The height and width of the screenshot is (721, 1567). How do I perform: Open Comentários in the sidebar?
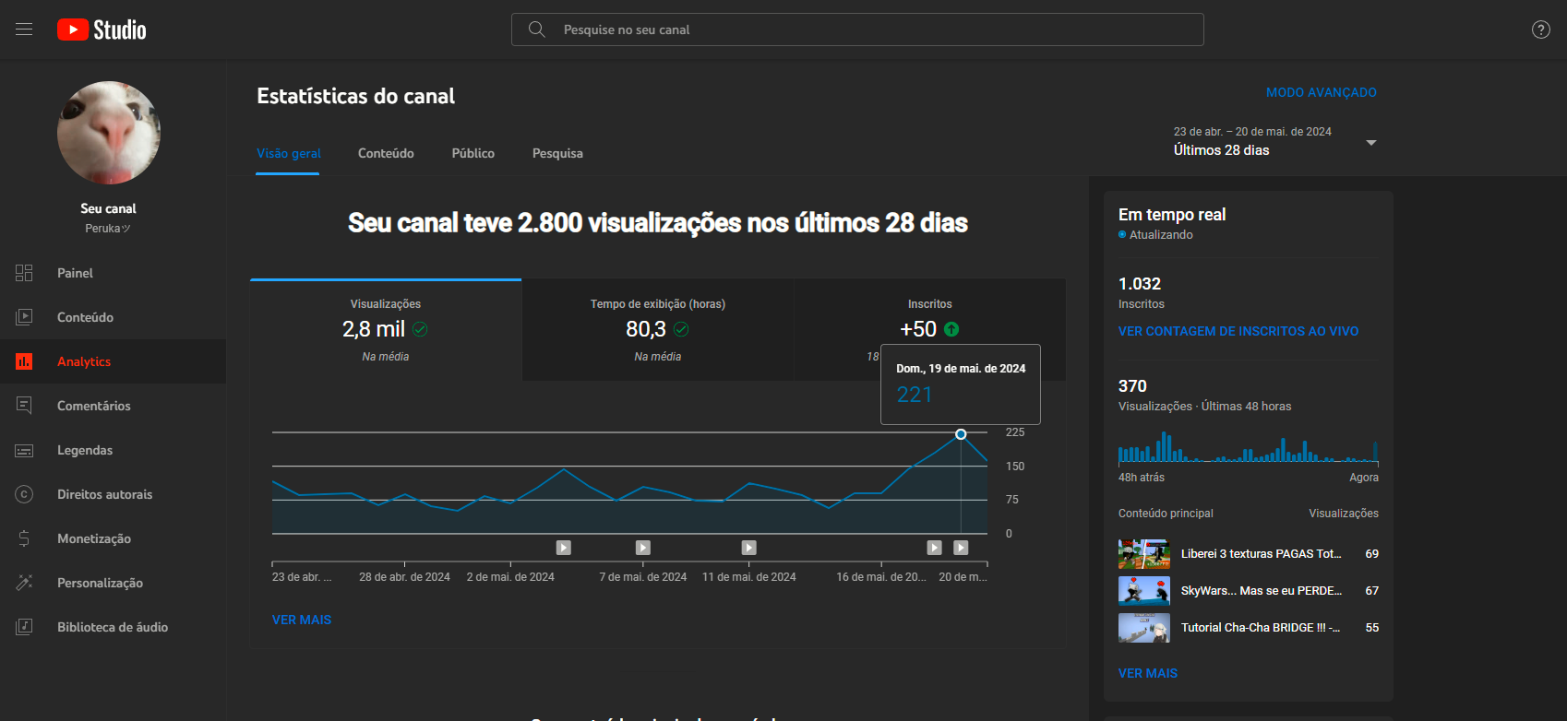[113, 406]
